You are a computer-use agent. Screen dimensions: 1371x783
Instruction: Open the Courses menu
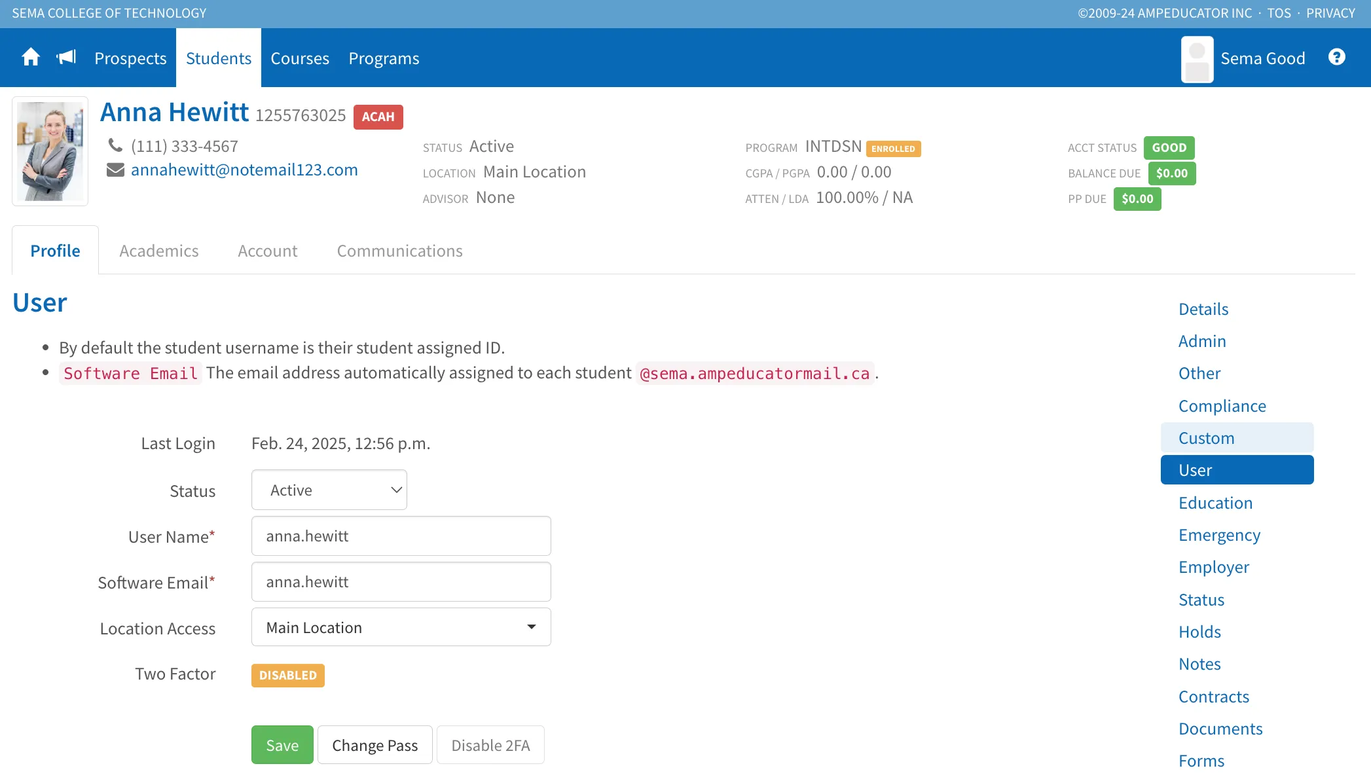(x=300, y=58)
